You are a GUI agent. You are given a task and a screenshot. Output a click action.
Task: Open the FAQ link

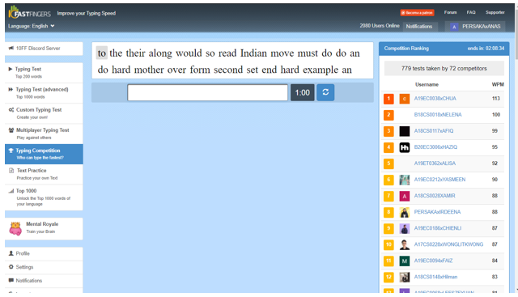tap(471, 12)
